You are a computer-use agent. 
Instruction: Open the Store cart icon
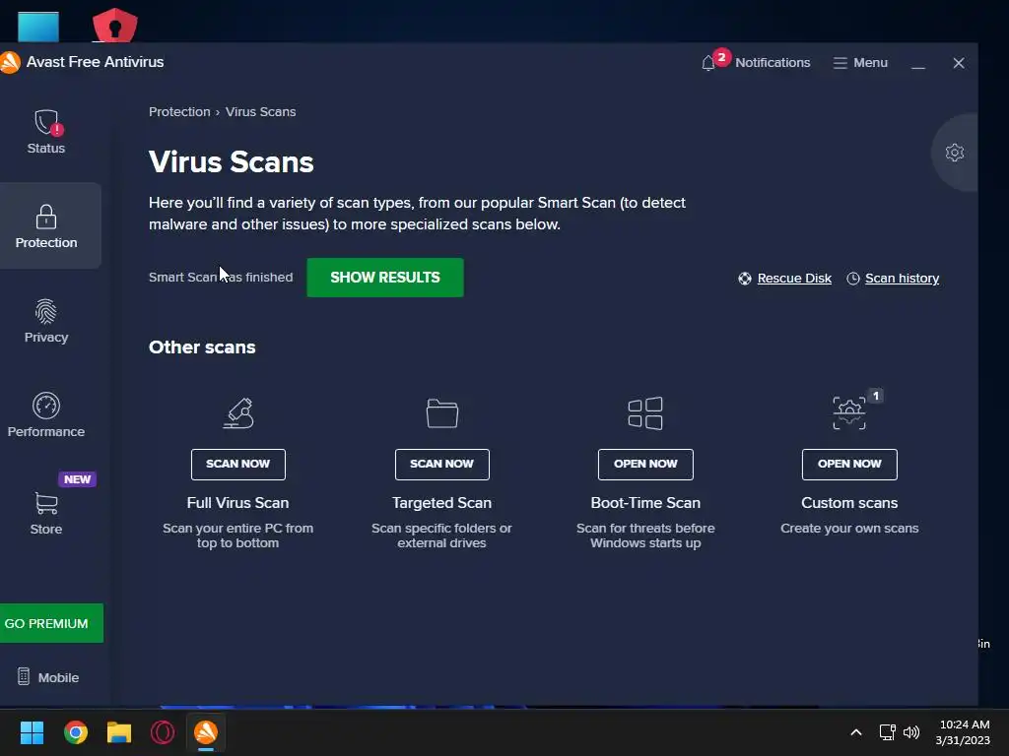point(45,503)
